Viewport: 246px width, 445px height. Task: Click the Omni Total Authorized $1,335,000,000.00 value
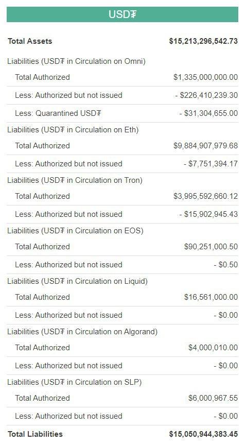(x=206, y=77)
